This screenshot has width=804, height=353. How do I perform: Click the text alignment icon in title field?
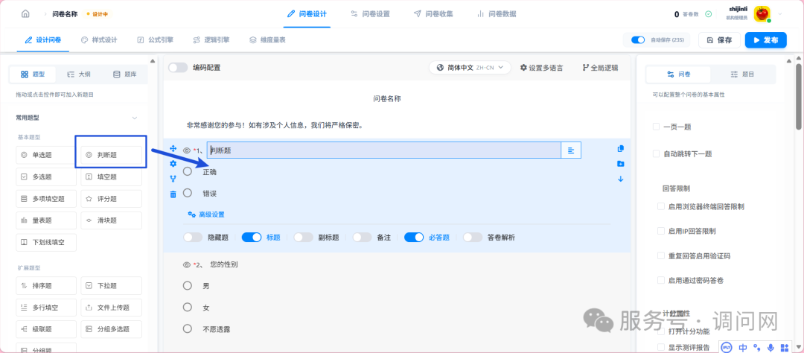click(x=571, y=150)
